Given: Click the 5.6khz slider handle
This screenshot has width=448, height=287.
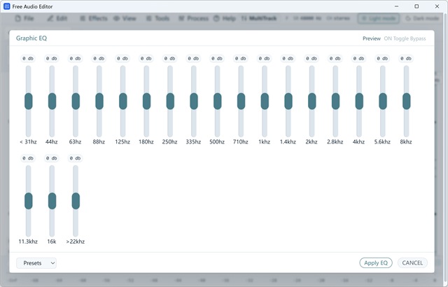Looking at the screenshot, I should coord(383,101).
